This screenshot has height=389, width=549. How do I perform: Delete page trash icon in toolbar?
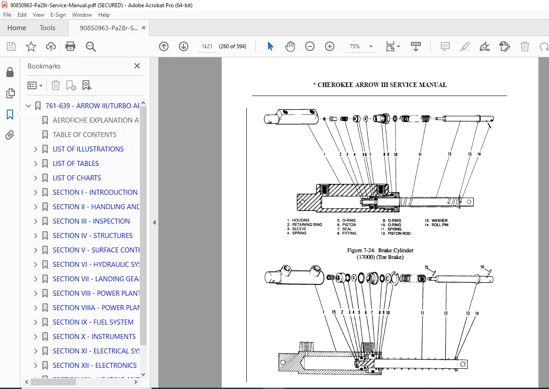tap(525, 46)
